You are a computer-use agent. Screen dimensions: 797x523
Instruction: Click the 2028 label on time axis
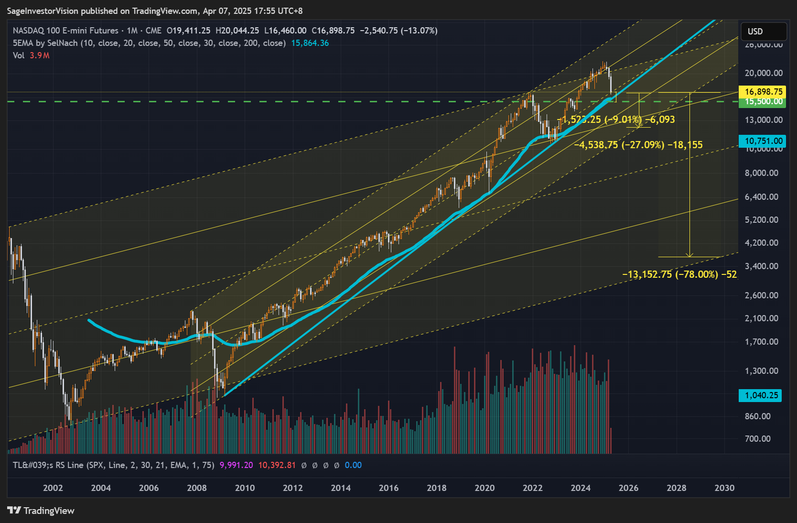[x=677, y=488]
